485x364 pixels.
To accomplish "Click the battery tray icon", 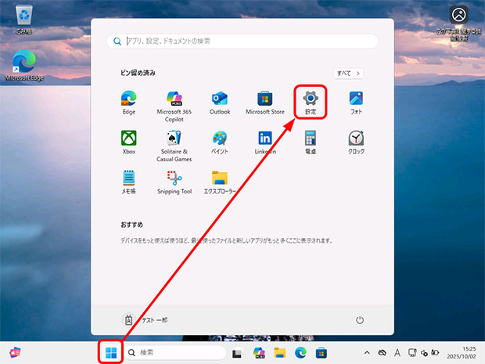I will tap(435, 352).
